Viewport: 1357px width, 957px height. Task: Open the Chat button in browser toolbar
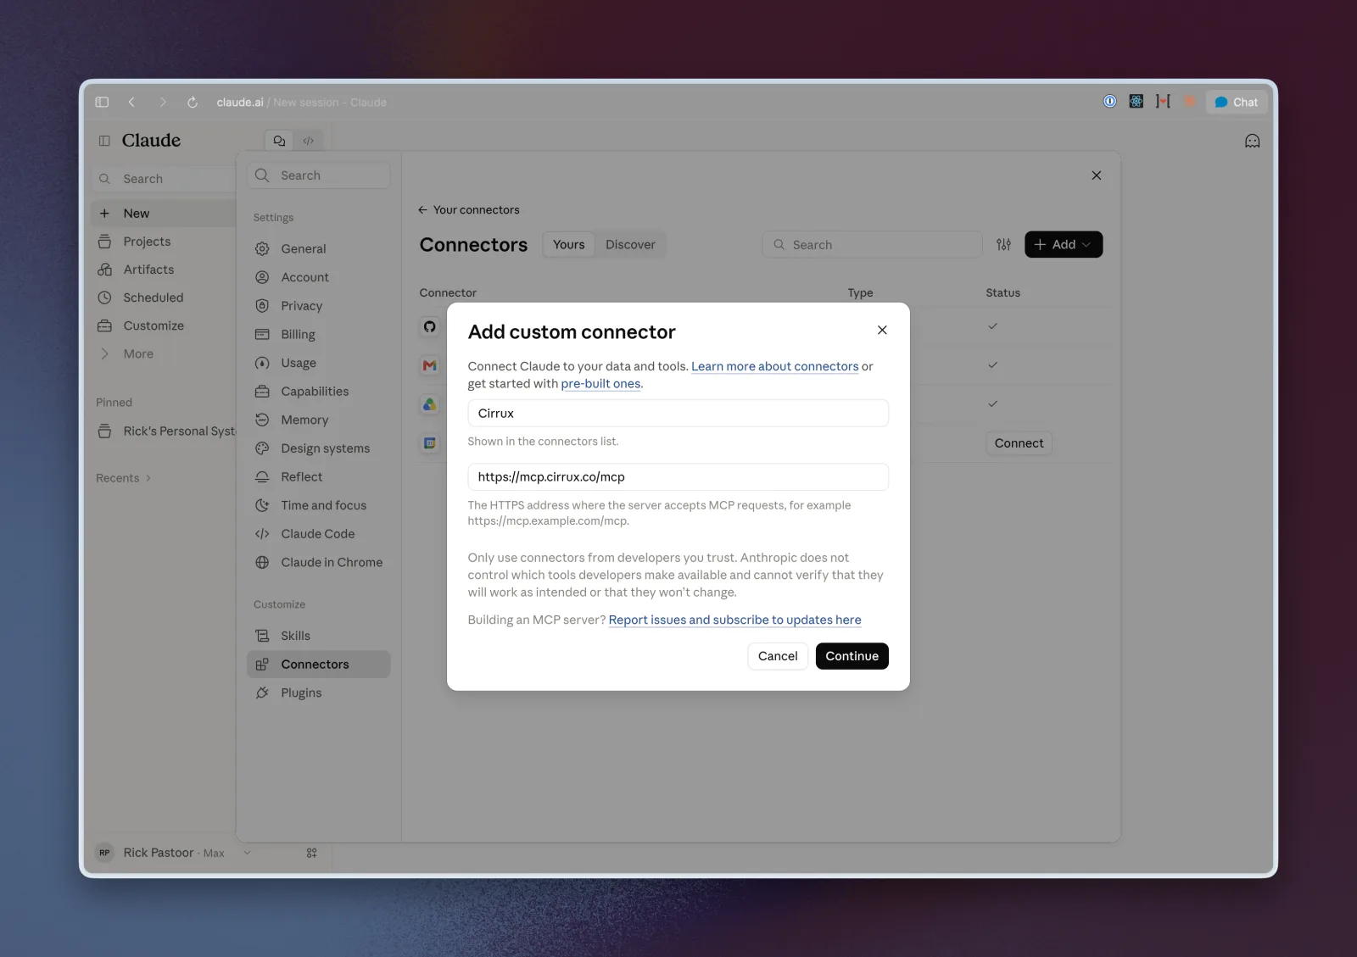coord(1237,102)
